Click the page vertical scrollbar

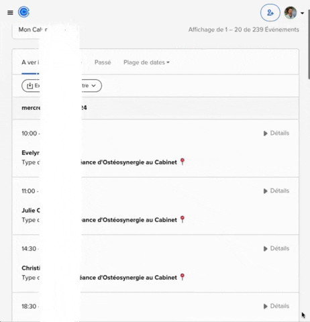click(x=309, y=45)
